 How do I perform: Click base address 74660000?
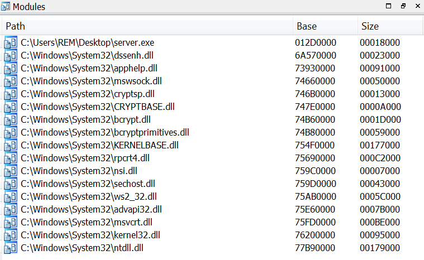point(315,81)
